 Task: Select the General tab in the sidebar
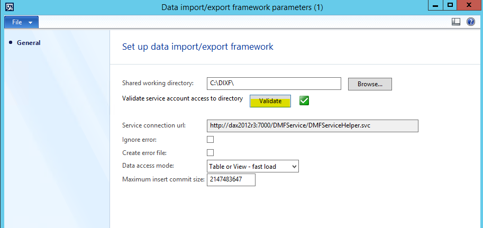[29, 43]
